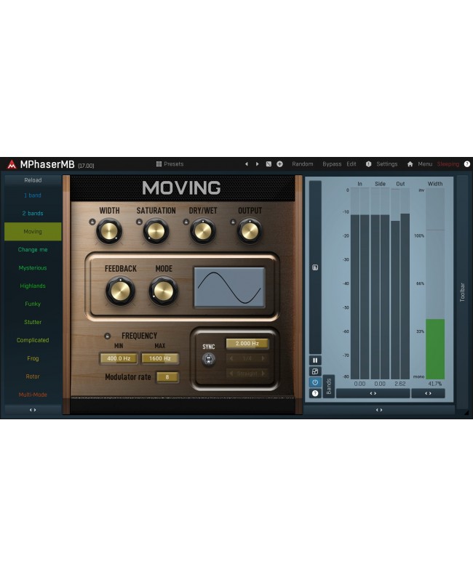Go to next preset arrow
473x577 pixels.
(257, 164)
